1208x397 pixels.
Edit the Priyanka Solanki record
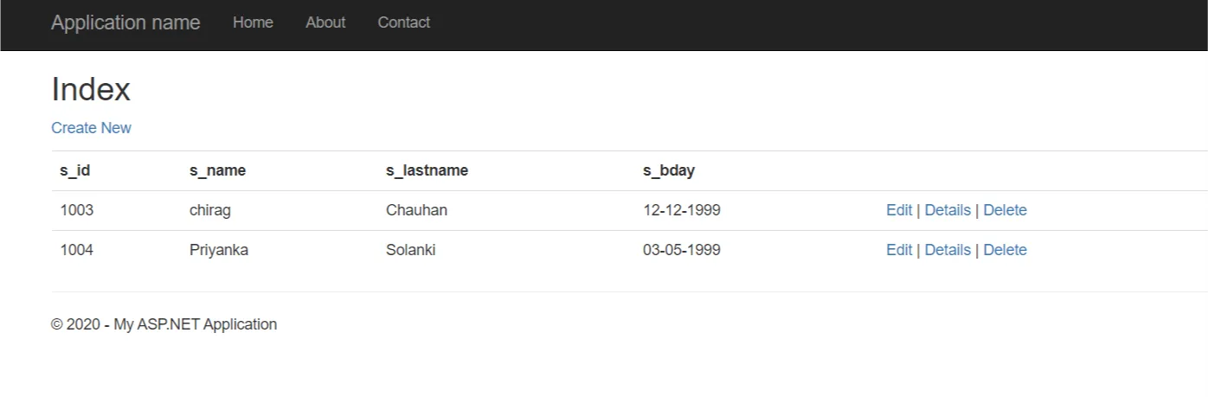click(x=899, y=250)
